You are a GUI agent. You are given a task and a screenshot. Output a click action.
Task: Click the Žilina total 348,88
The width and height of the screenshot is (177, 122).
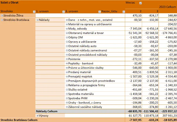tap(172, 16)
